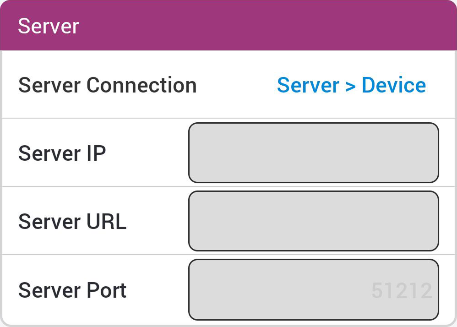
Task: Click the Server section header title
Action: [x=48, y=26]
